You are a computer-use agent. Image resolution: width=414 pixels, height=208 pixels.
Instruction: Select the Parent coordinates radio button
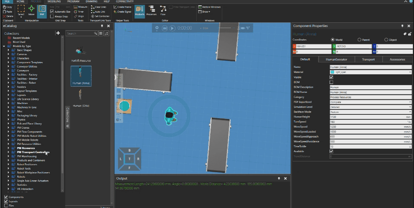(359, 40)
